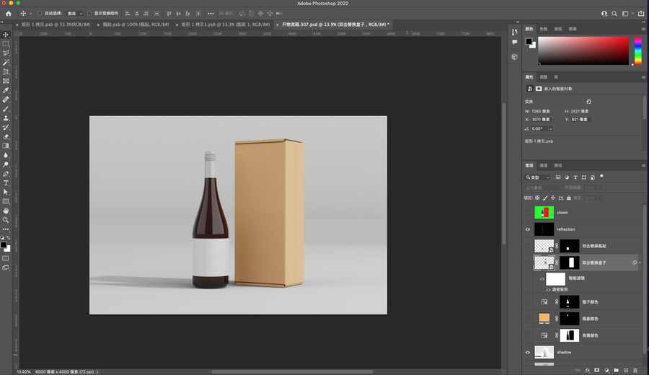Screen dimensions: 649x375
Task: Select the Magic Wand tool
Action: click(6, 63)
